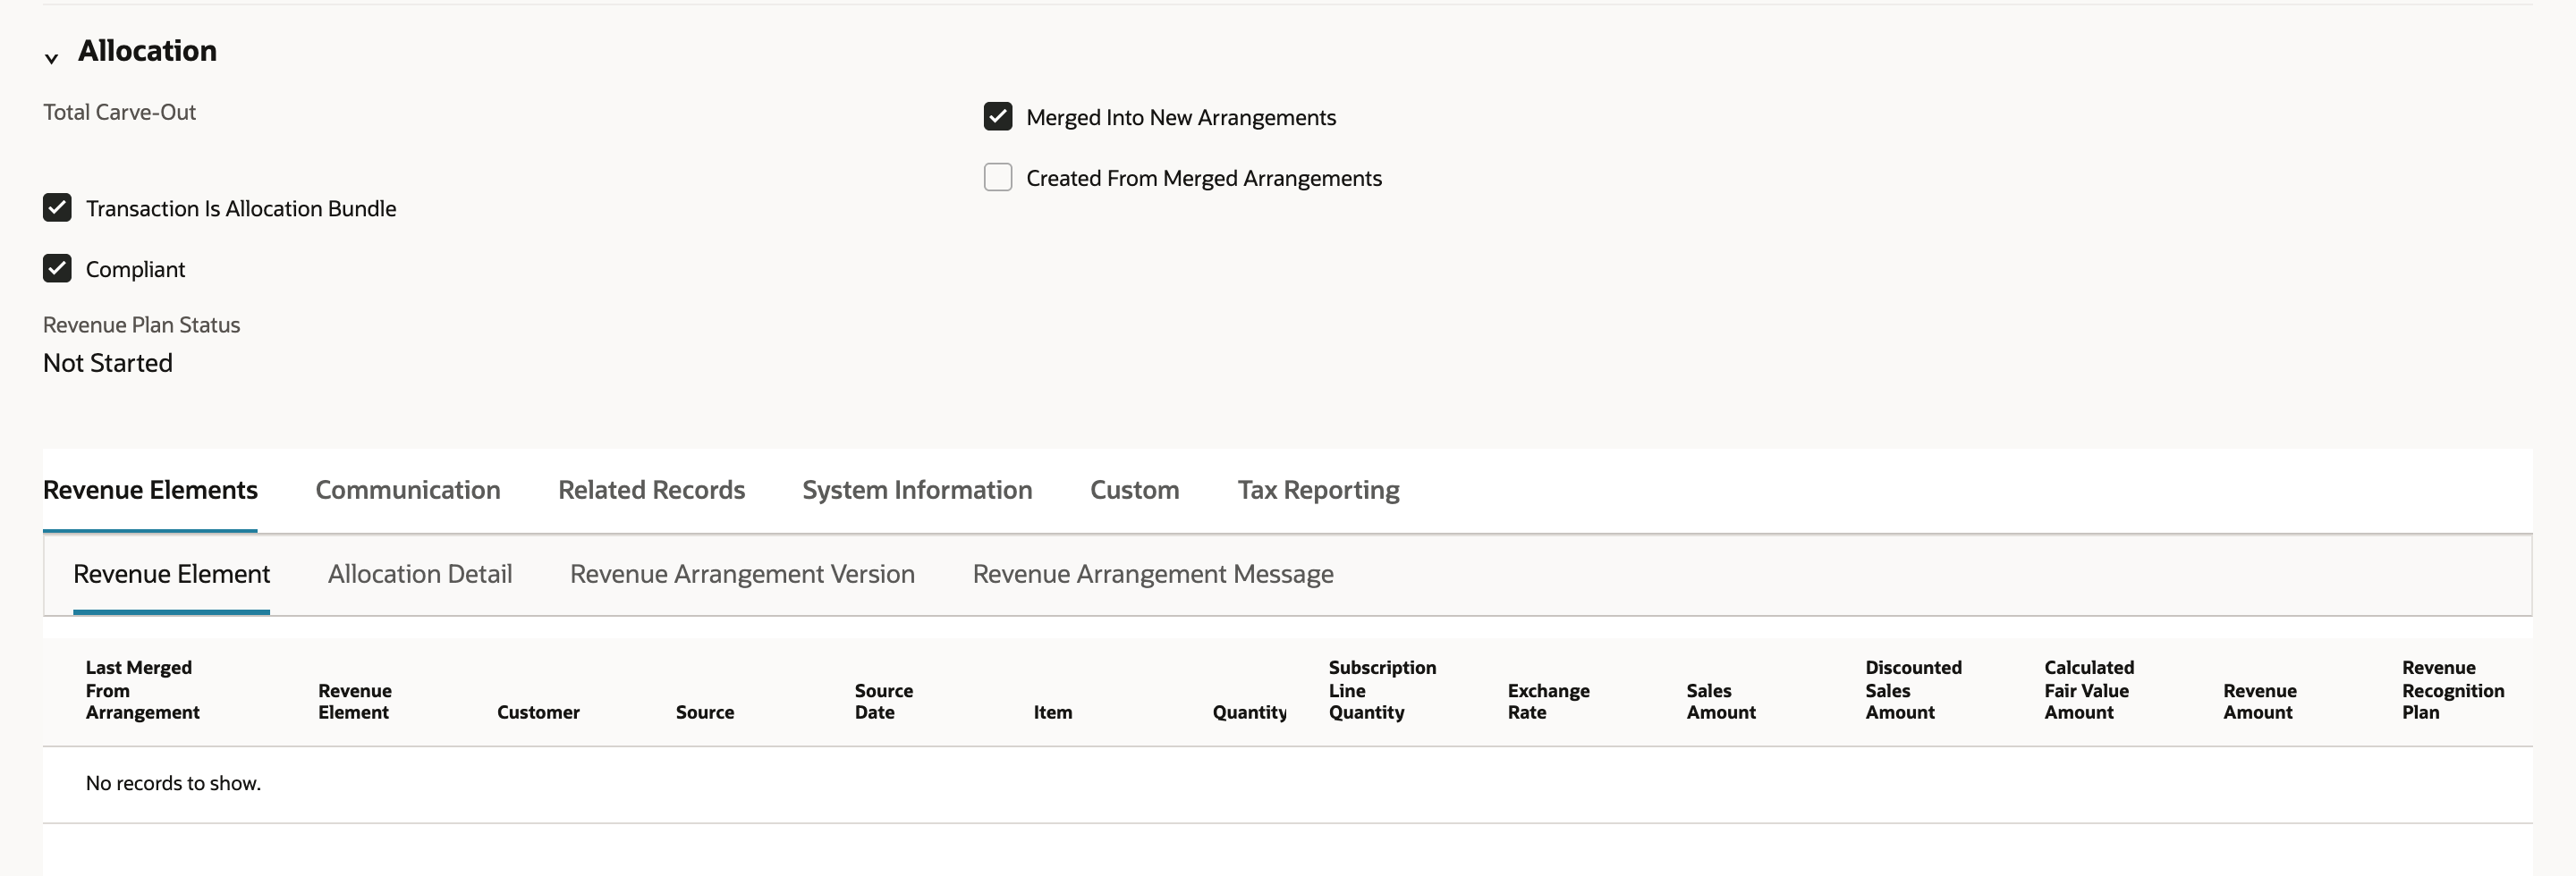Switch to Allocation Detail subtab
2576x876 pixels.
point(420,573)
